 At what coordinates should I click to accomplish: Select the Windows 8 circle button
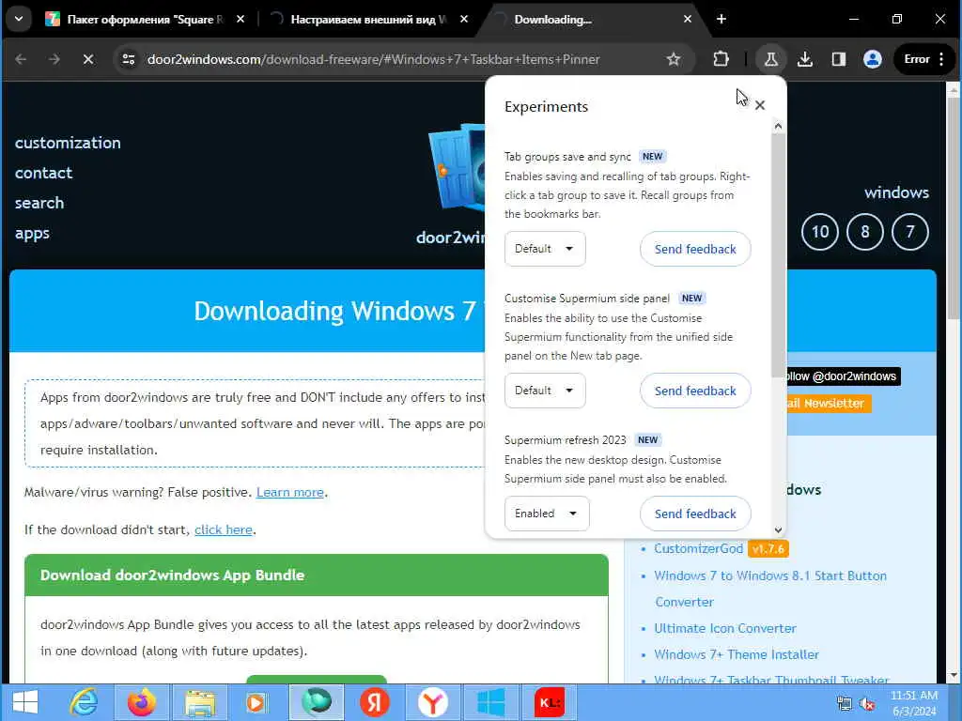click(x=865, y=232)
